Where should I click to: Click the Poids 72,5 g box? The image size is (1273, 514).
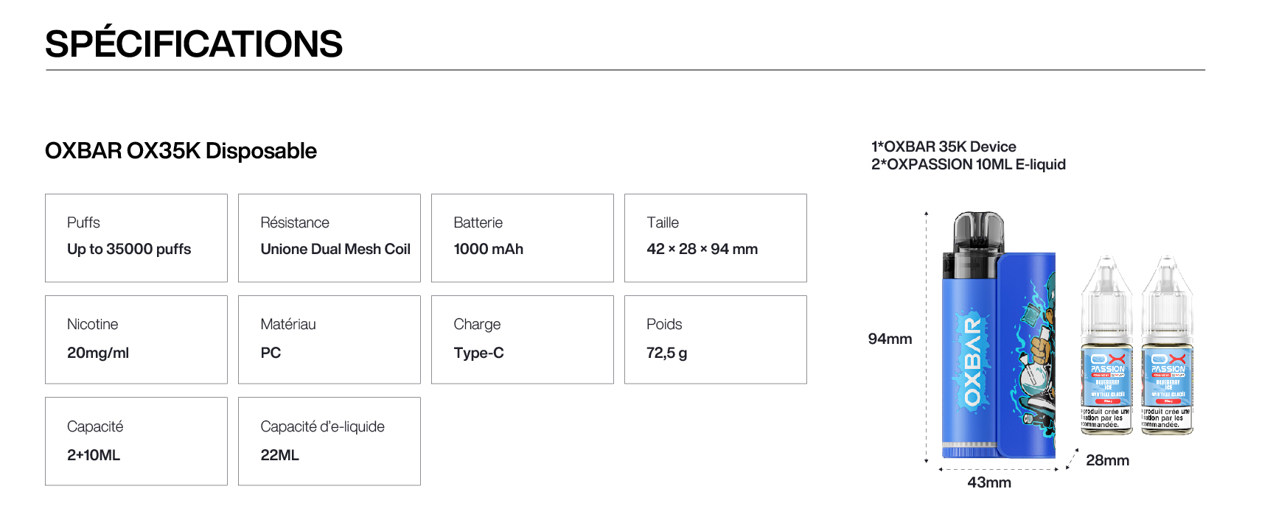point(716,339)
